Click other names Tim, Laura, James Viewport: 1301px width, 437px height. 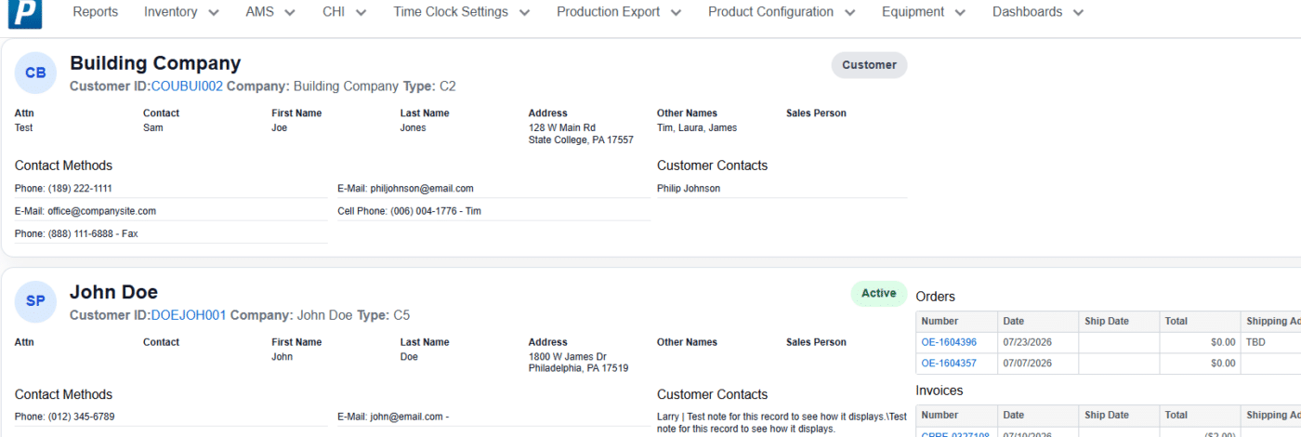697,127
